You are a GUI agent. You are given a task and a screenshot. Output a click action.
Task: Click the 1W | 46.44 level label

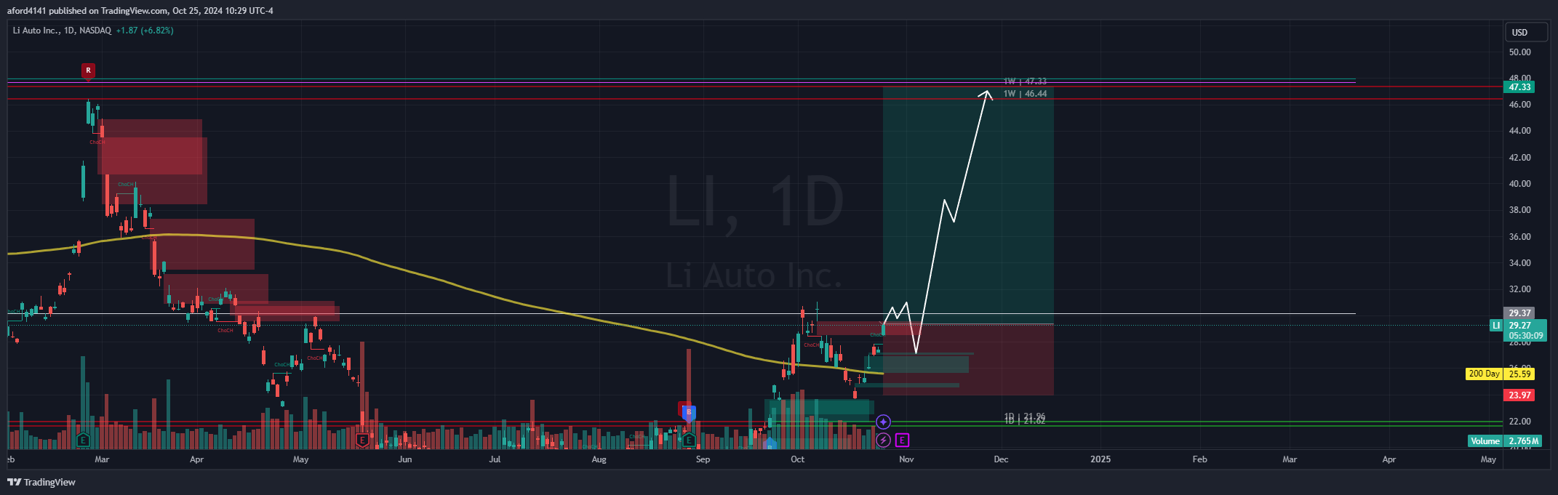(x=1025, y=94)
